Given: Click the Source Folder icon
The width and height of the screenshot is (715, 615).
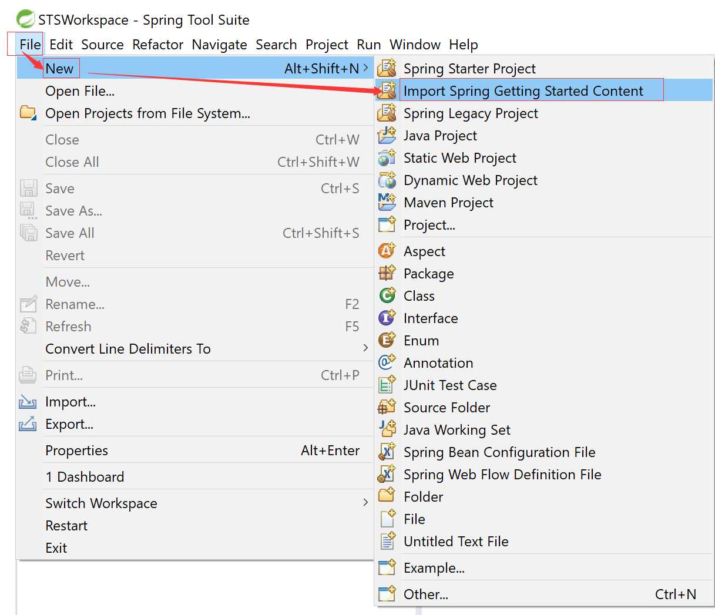Looking at the screenshot, I should (x=387, y=407).
